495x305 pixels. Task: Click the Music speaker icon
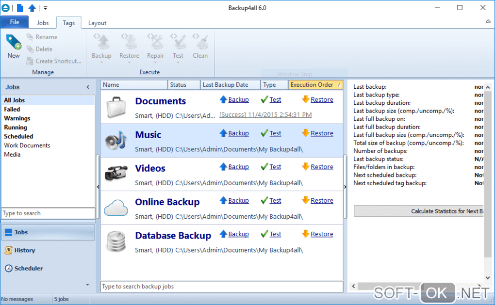coord(116,141)
